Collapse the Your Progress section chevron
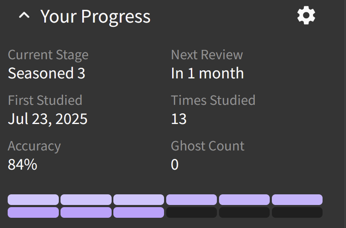This screenshot has height=228, width=346. [x=25, y=17]
